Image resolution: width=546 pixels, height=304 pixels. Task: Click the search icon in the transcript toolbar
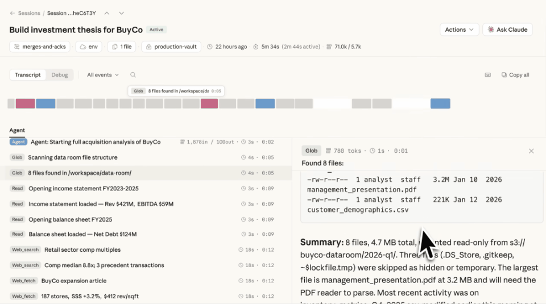(x=133, y=75)
